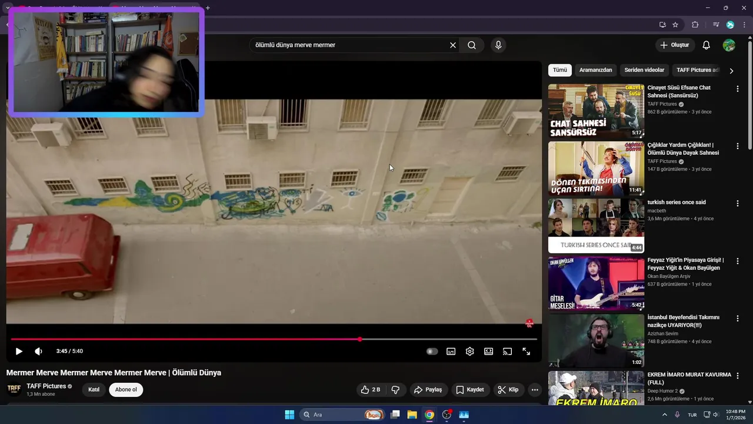Open options menu for EKREM İMARO video
Image resolution: width=753 pixels, height=424 pixels.
(x=738, y=376)
